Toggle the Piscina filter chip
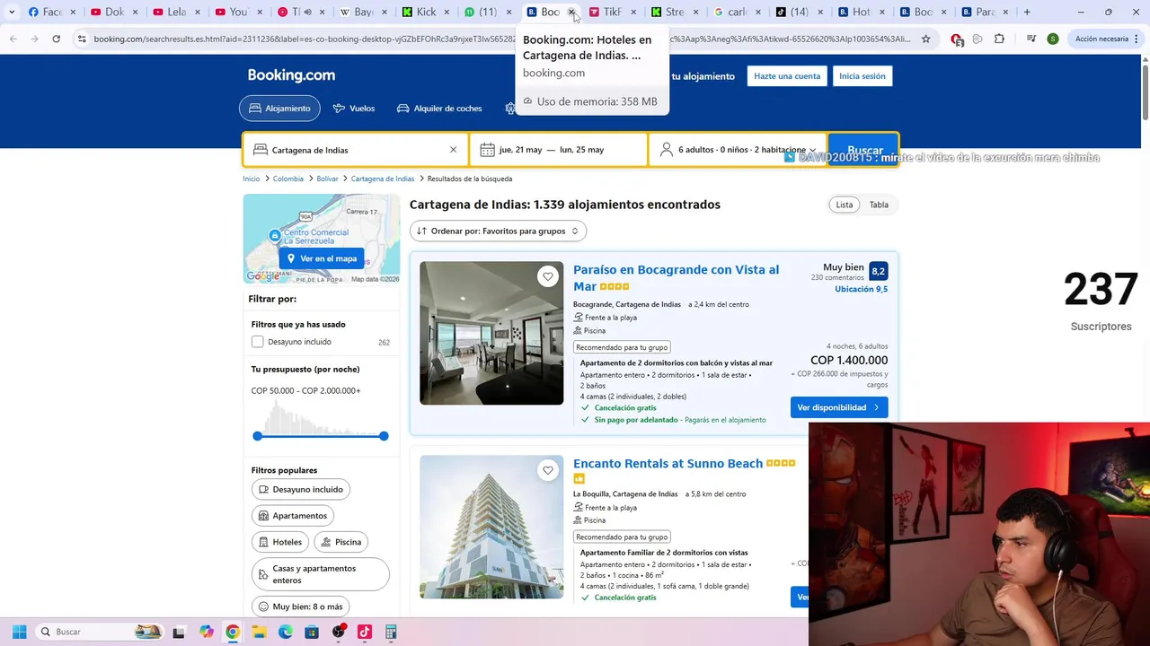1150x646 pixels. click(341, 541)
